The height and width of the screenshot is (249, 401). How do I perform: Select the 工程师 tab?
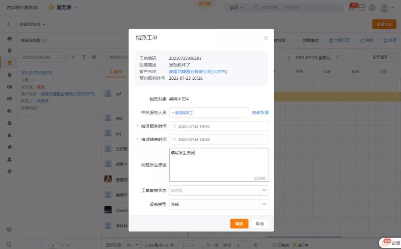point(116,72)
